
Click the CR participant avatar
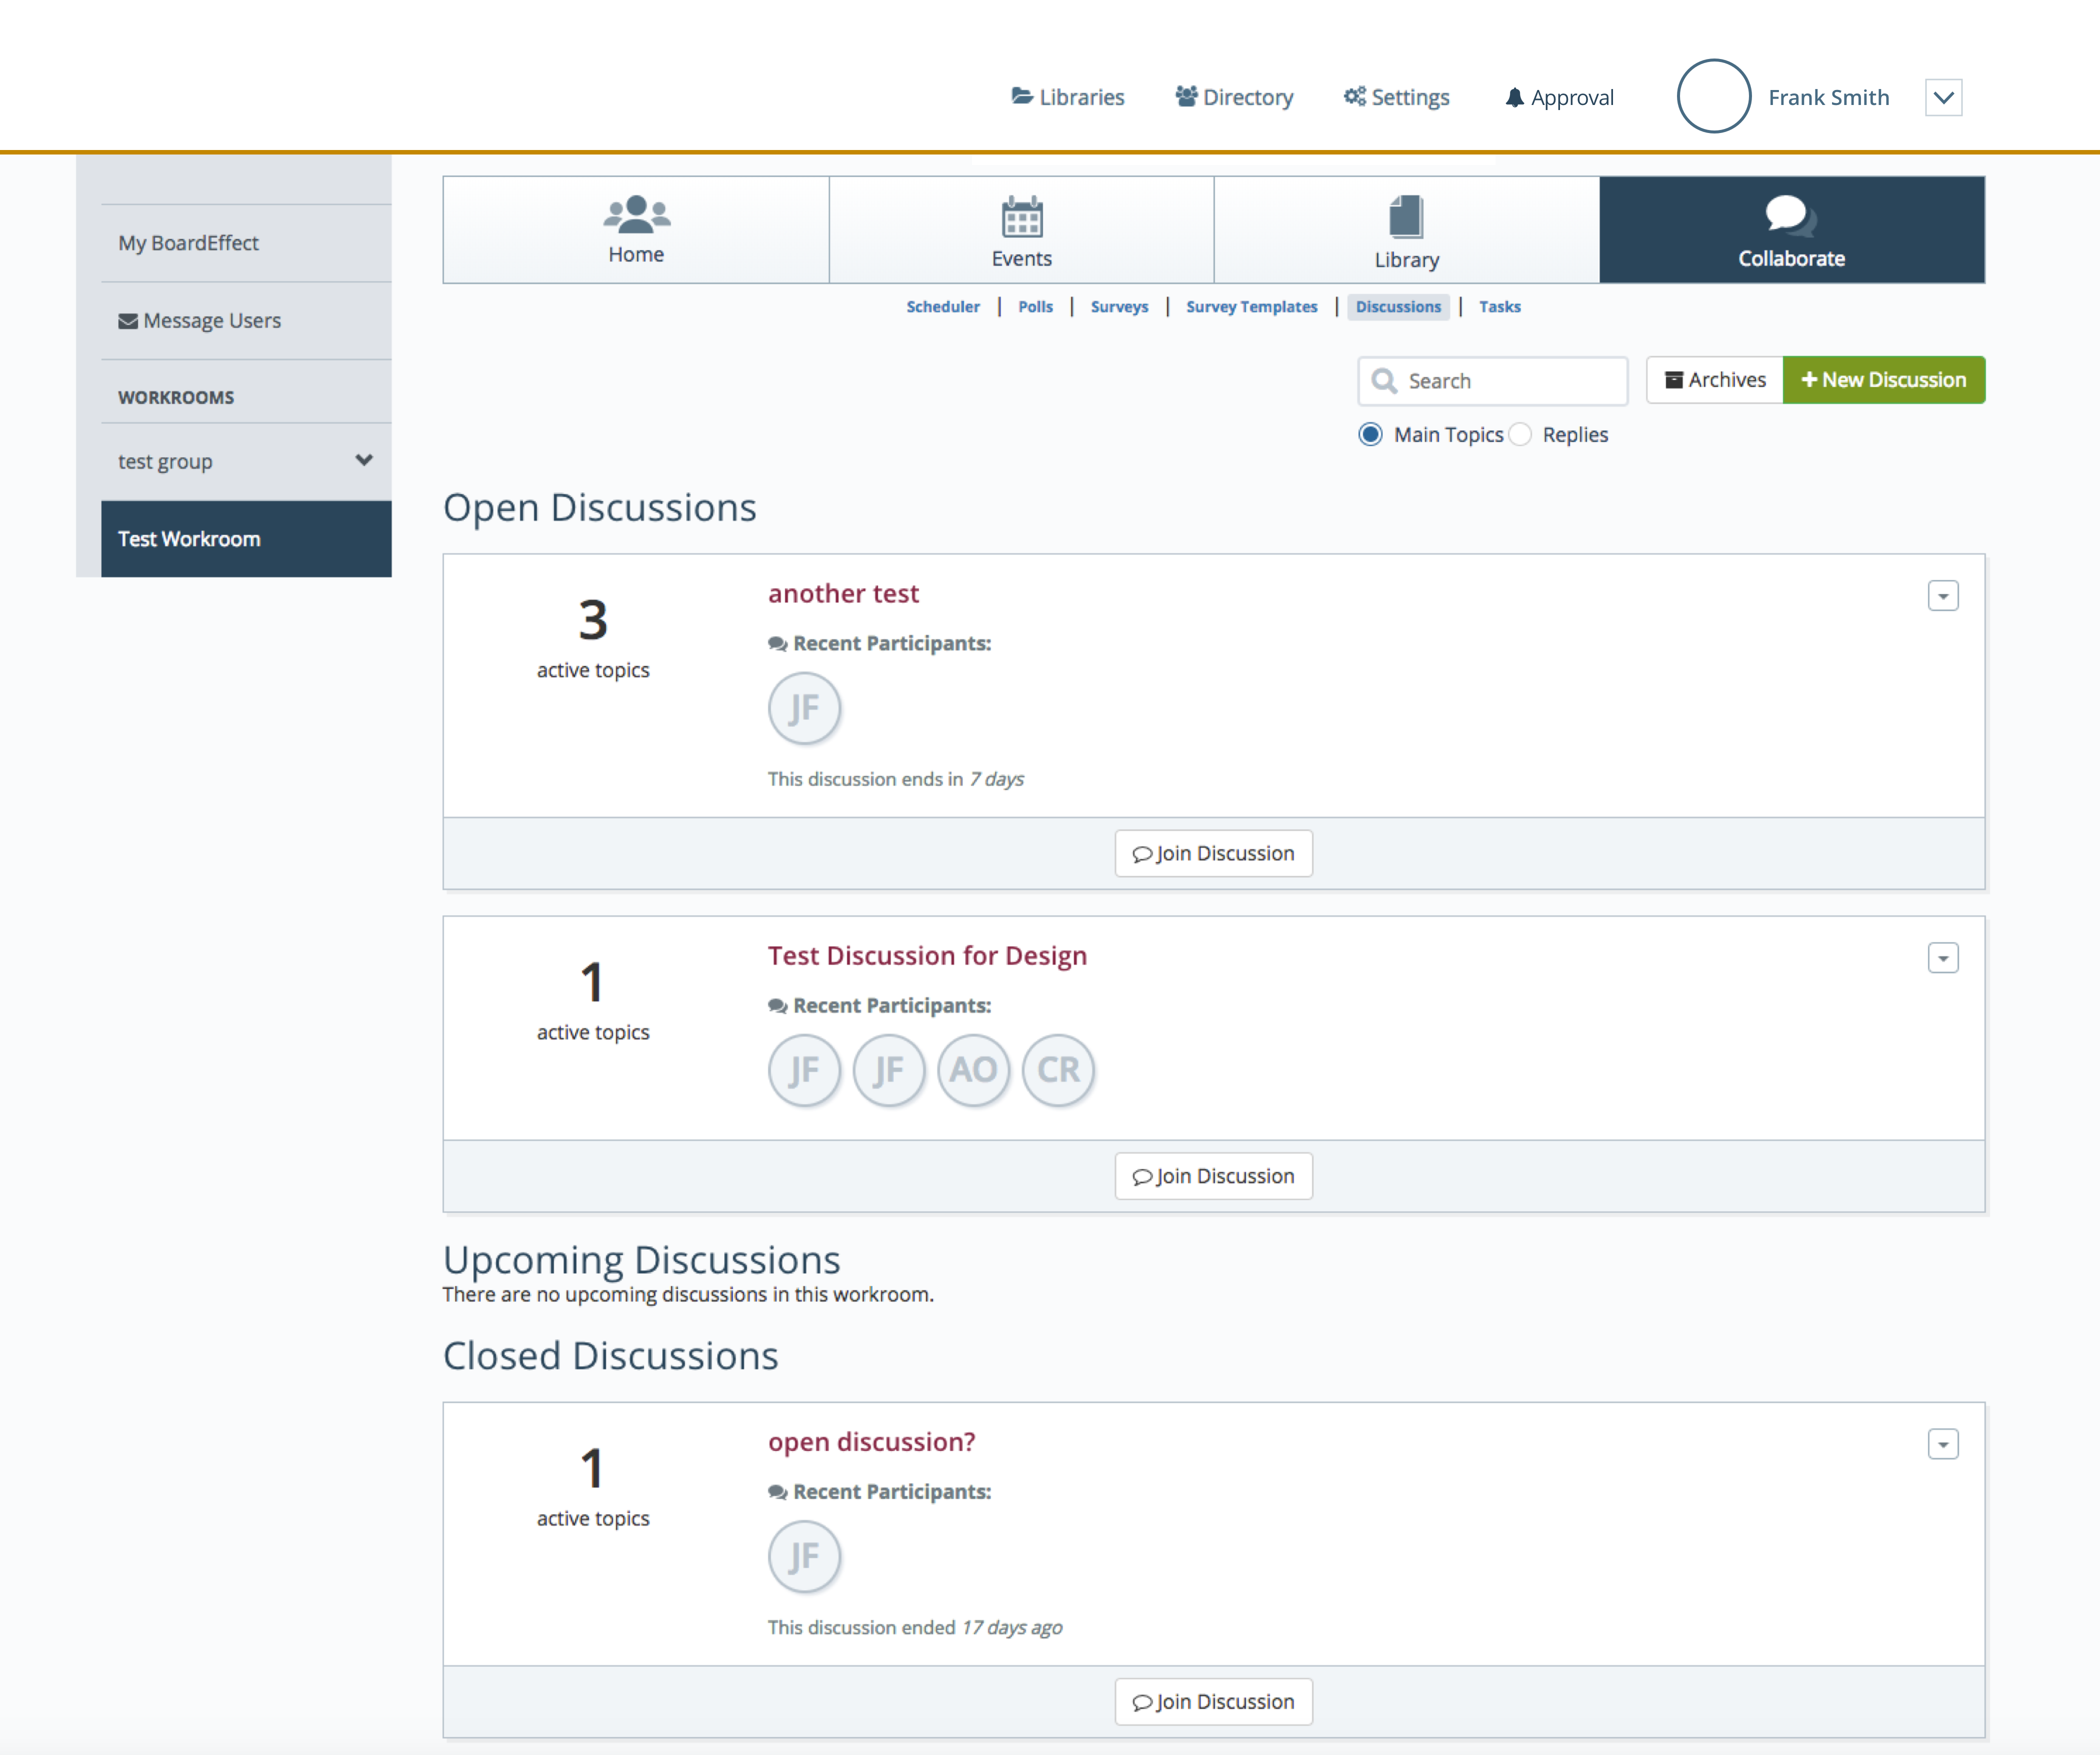[x=1058, y=1070]
